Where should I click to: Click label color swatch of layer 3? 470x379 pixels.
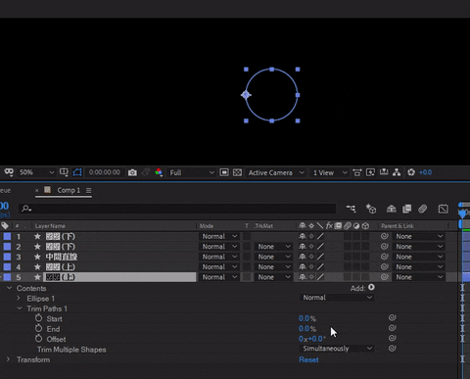7,257
